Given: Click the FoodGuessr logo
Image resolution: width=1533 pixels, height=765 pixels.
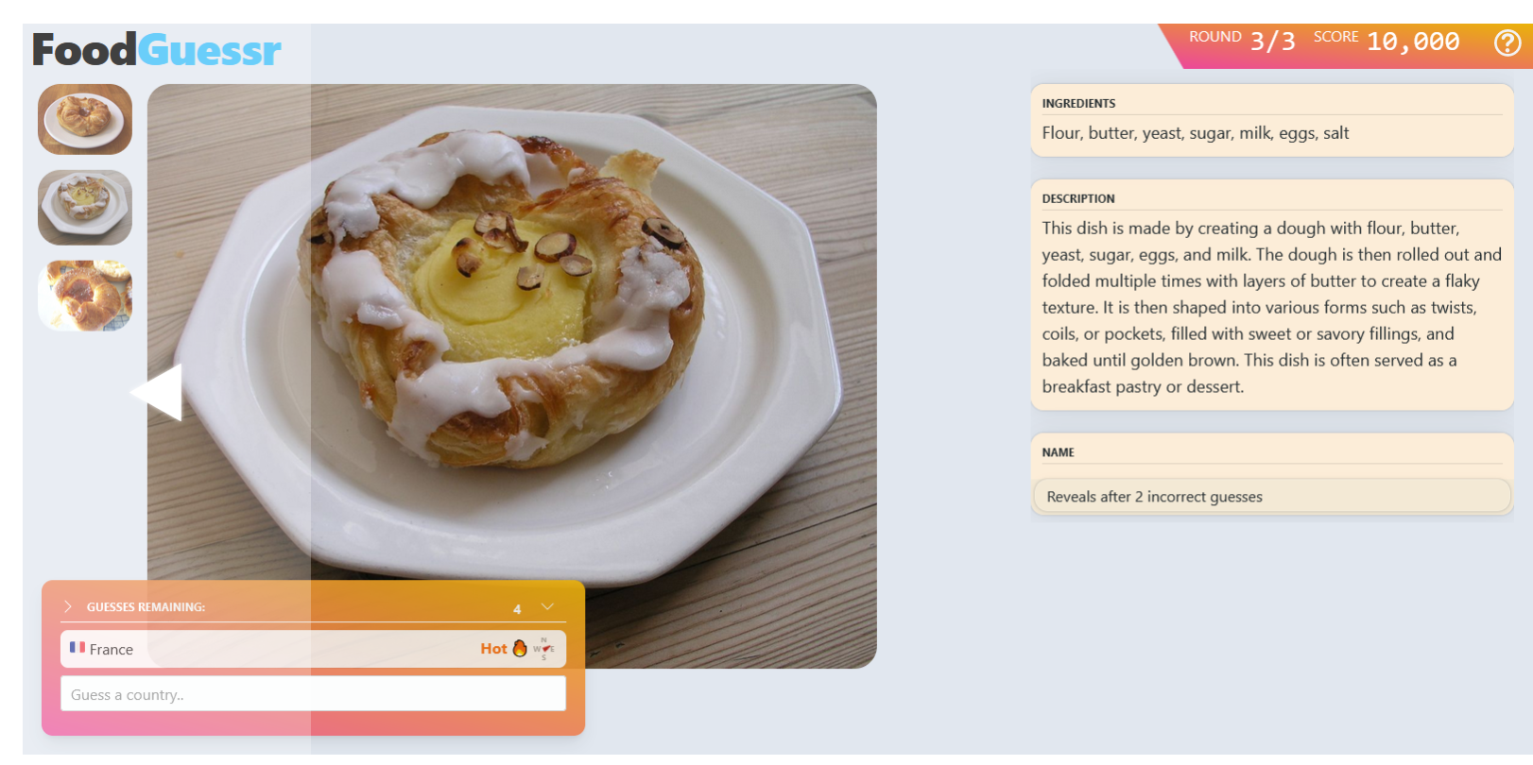Looking at the screenshot, I should 157,50.
